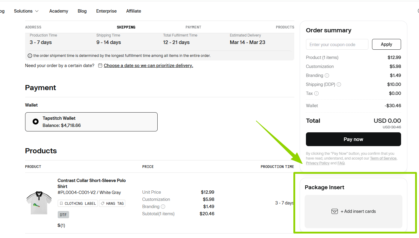Click the calendar icon before Choose a date
The image size is (419, 238).
click(x=100, y=66)
